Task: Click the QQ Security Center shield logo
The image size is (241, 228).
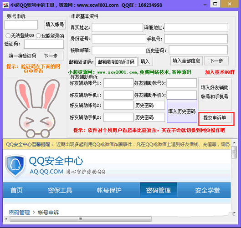Action: tap(15, 166)
